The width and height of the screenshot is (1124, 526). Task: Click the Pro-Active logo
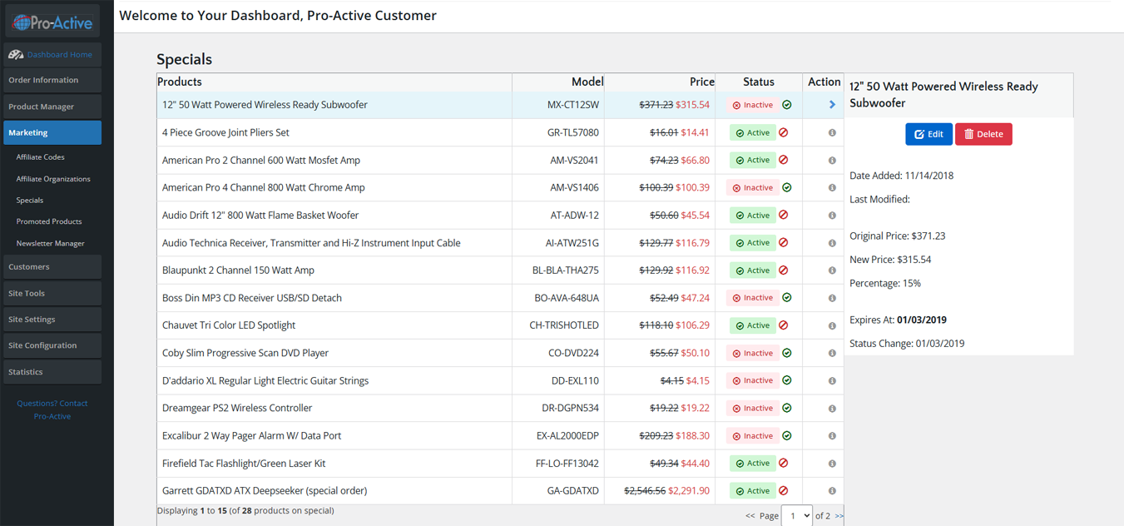coord(52,22)
